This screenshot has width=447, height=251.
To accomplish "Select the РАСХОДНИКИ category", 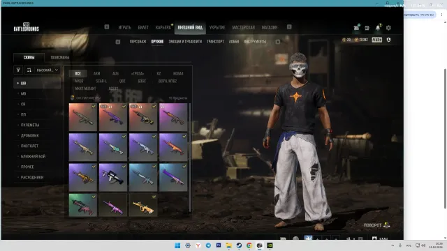I will tap(37, 177).
